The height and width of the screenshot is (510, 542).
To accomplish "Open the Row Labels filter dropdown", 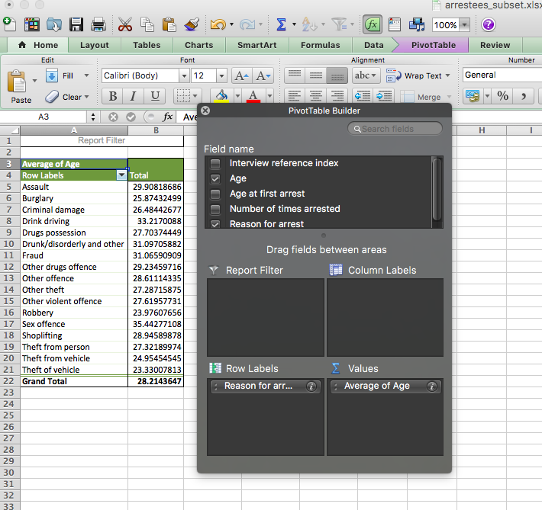I will pos(121,175).
